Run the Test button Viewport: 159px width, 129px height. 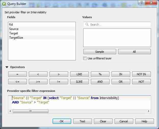point(82,121)
